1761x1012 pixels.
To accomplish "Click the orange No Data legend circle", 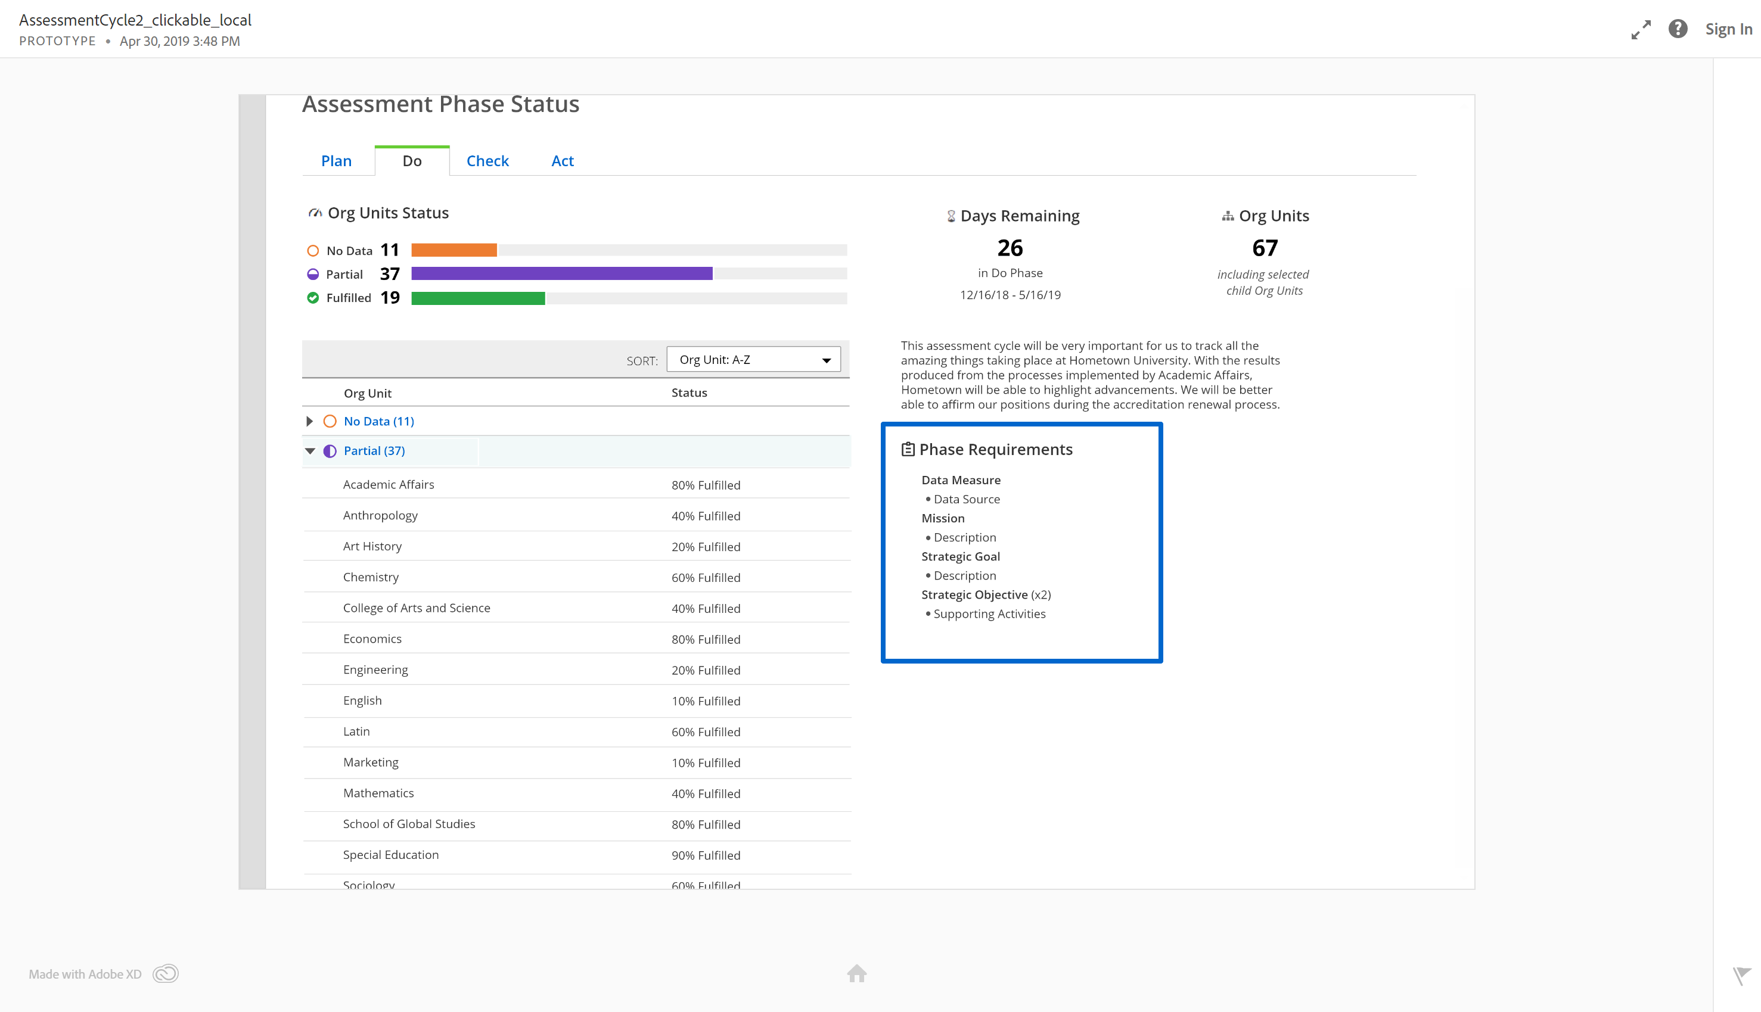I will tap(313, 251).
